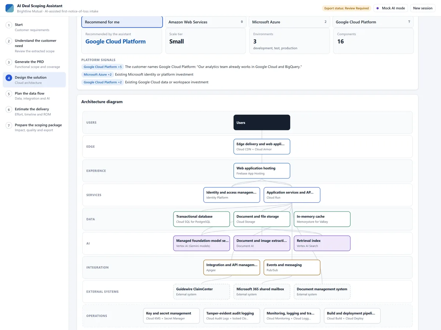Open step 2 Understand the customer need
Screen dimensions: 441x330
pos(34,46)
